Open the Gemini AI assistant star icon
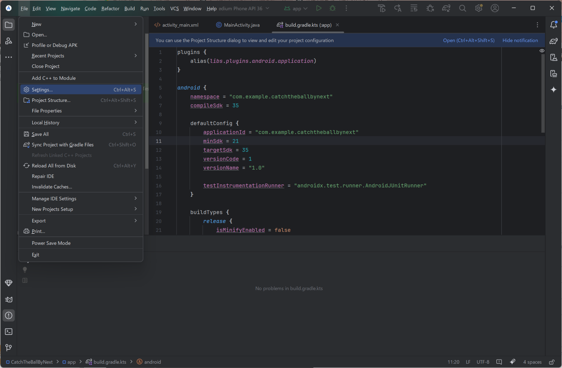 click(554, 90)
